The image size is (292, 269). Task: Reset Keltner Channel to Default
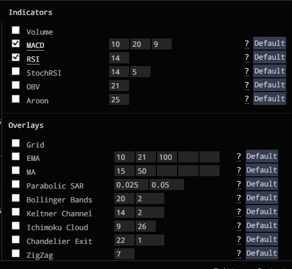tap(262, 211)
